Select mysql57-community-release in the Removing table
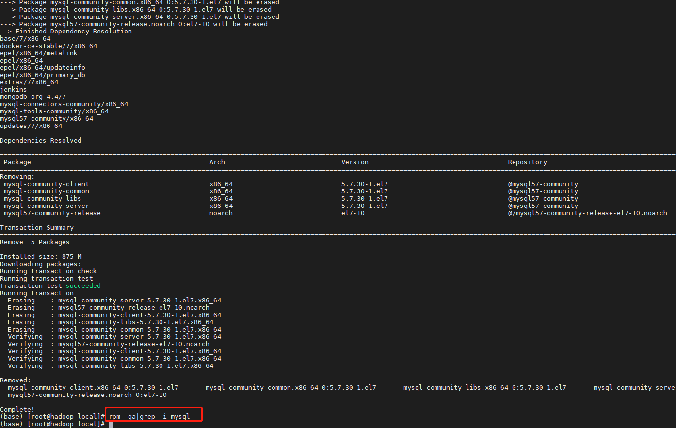The height and width of the screenshot is (428, 676). [52, 213]
